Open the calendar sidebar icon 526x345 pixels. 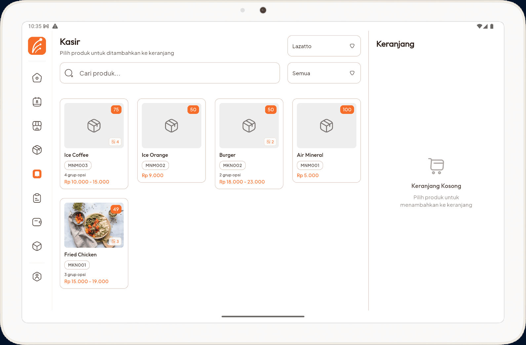click(37, 102)
